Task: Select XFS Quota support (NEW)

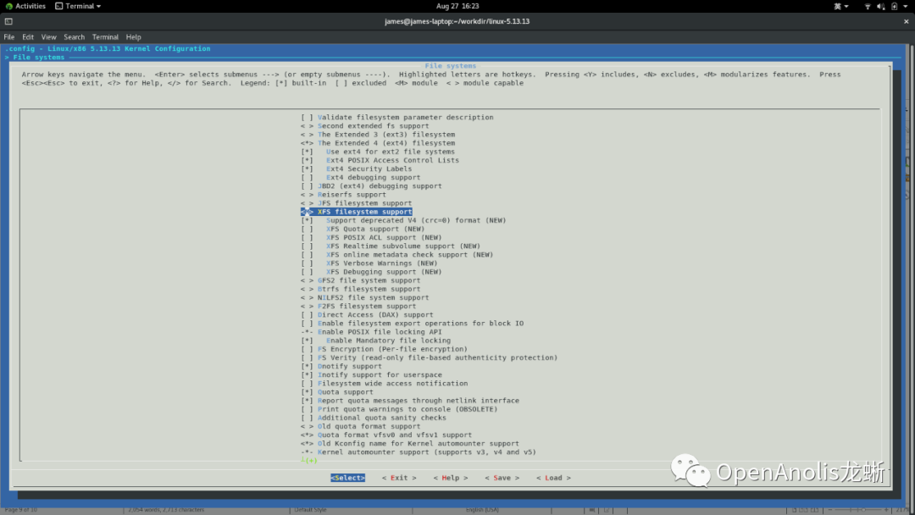Action: 363,229
